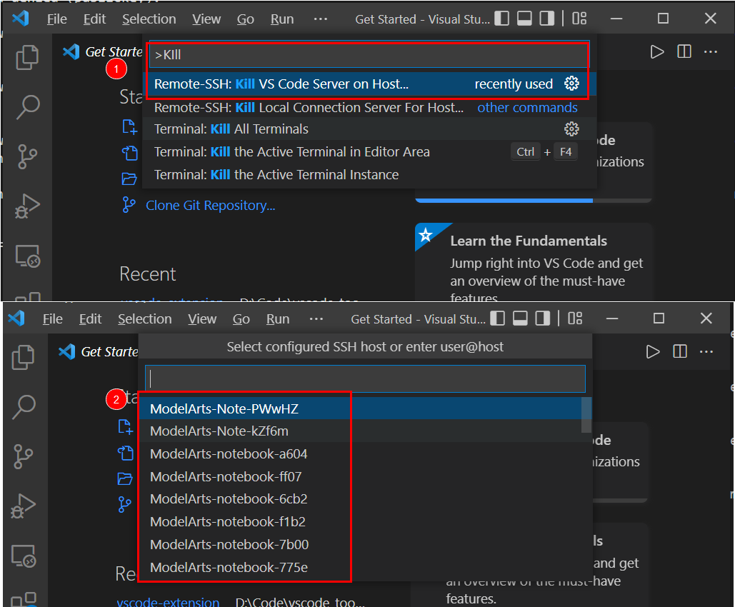Click the command palette input showing >Kill

click(x=369, y=55)
